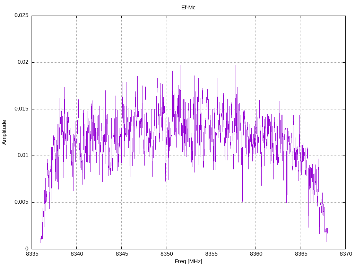Click the 0.015 y-axis tick label
This screenshot has width=355, height=266.
pos(22,109)
